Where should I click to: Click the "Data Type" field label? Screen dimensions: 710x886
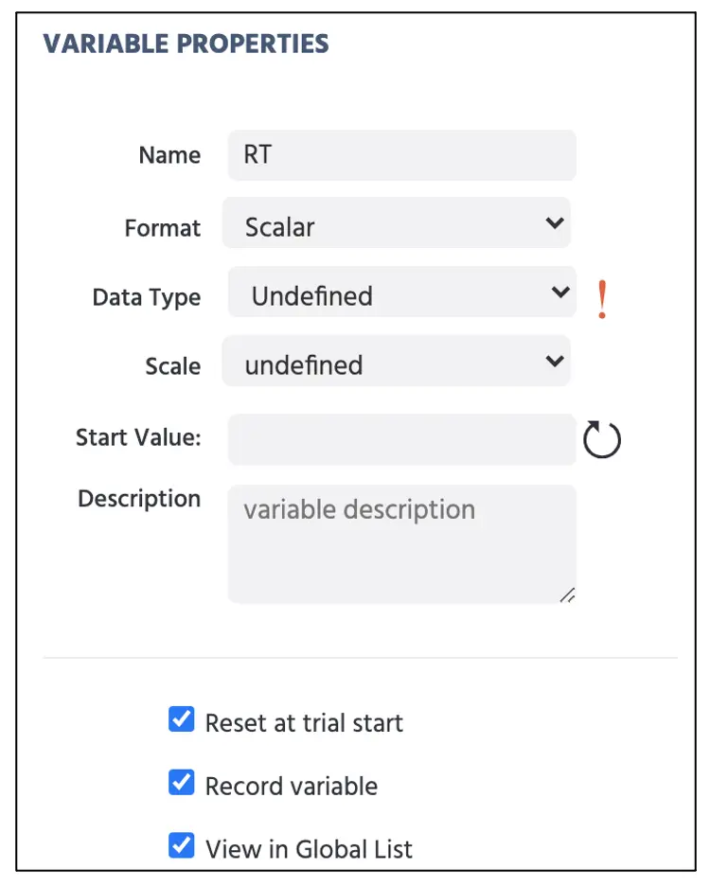coord(147,298)
